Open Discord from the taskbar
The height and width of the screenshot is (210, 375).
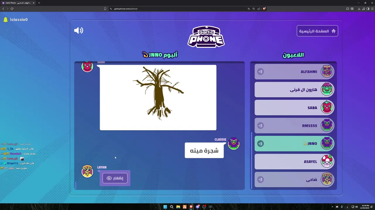(x=197, y=207)
